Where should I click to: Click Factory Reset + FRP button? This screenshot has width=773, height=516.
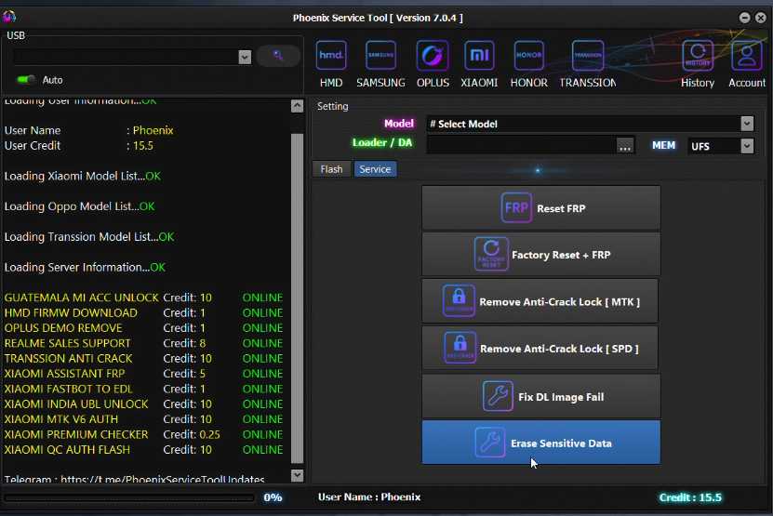(x=540, y=255)
